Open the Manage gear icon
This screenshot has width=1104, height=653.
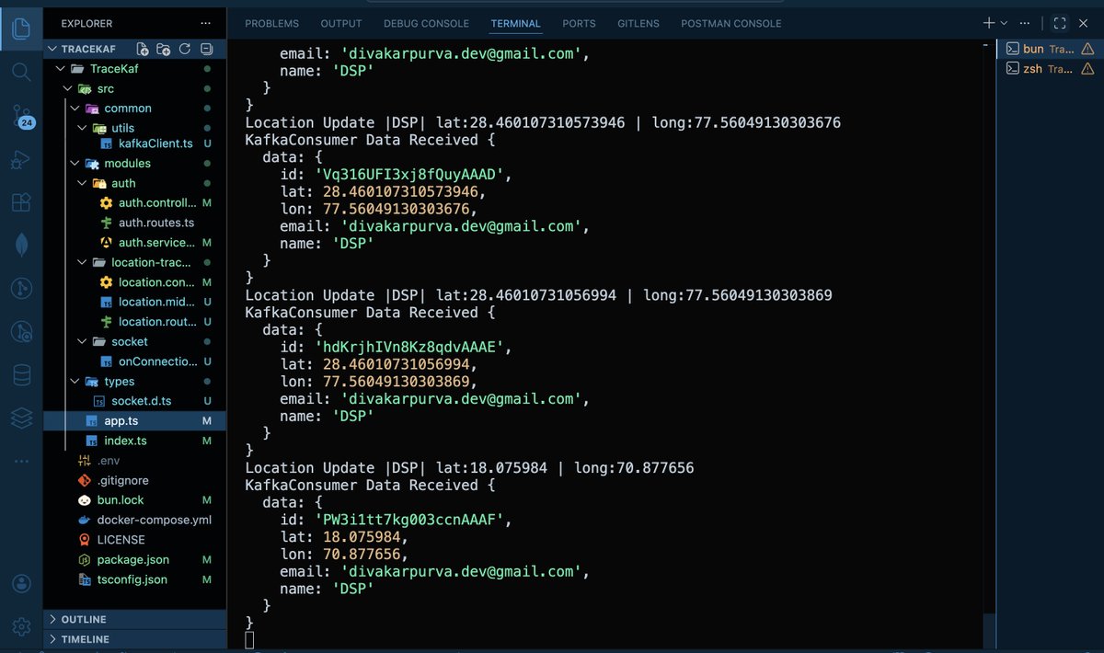[x=21, y=627]
